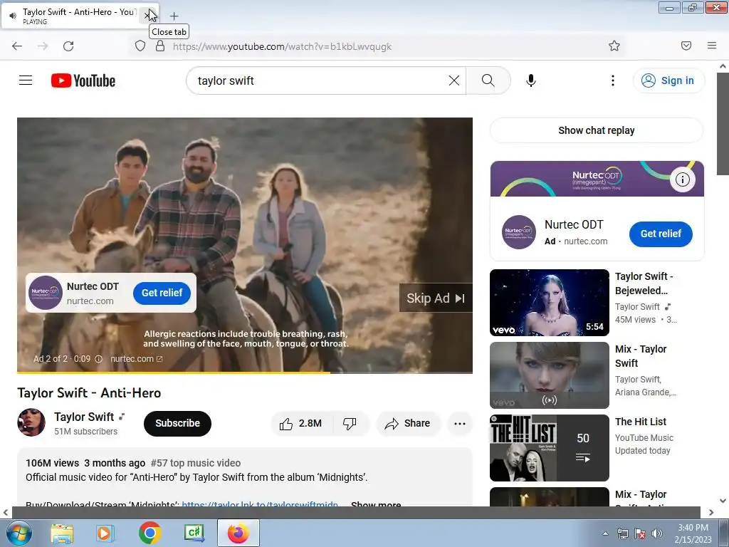Click the ad progress bar

click(245, 372)
